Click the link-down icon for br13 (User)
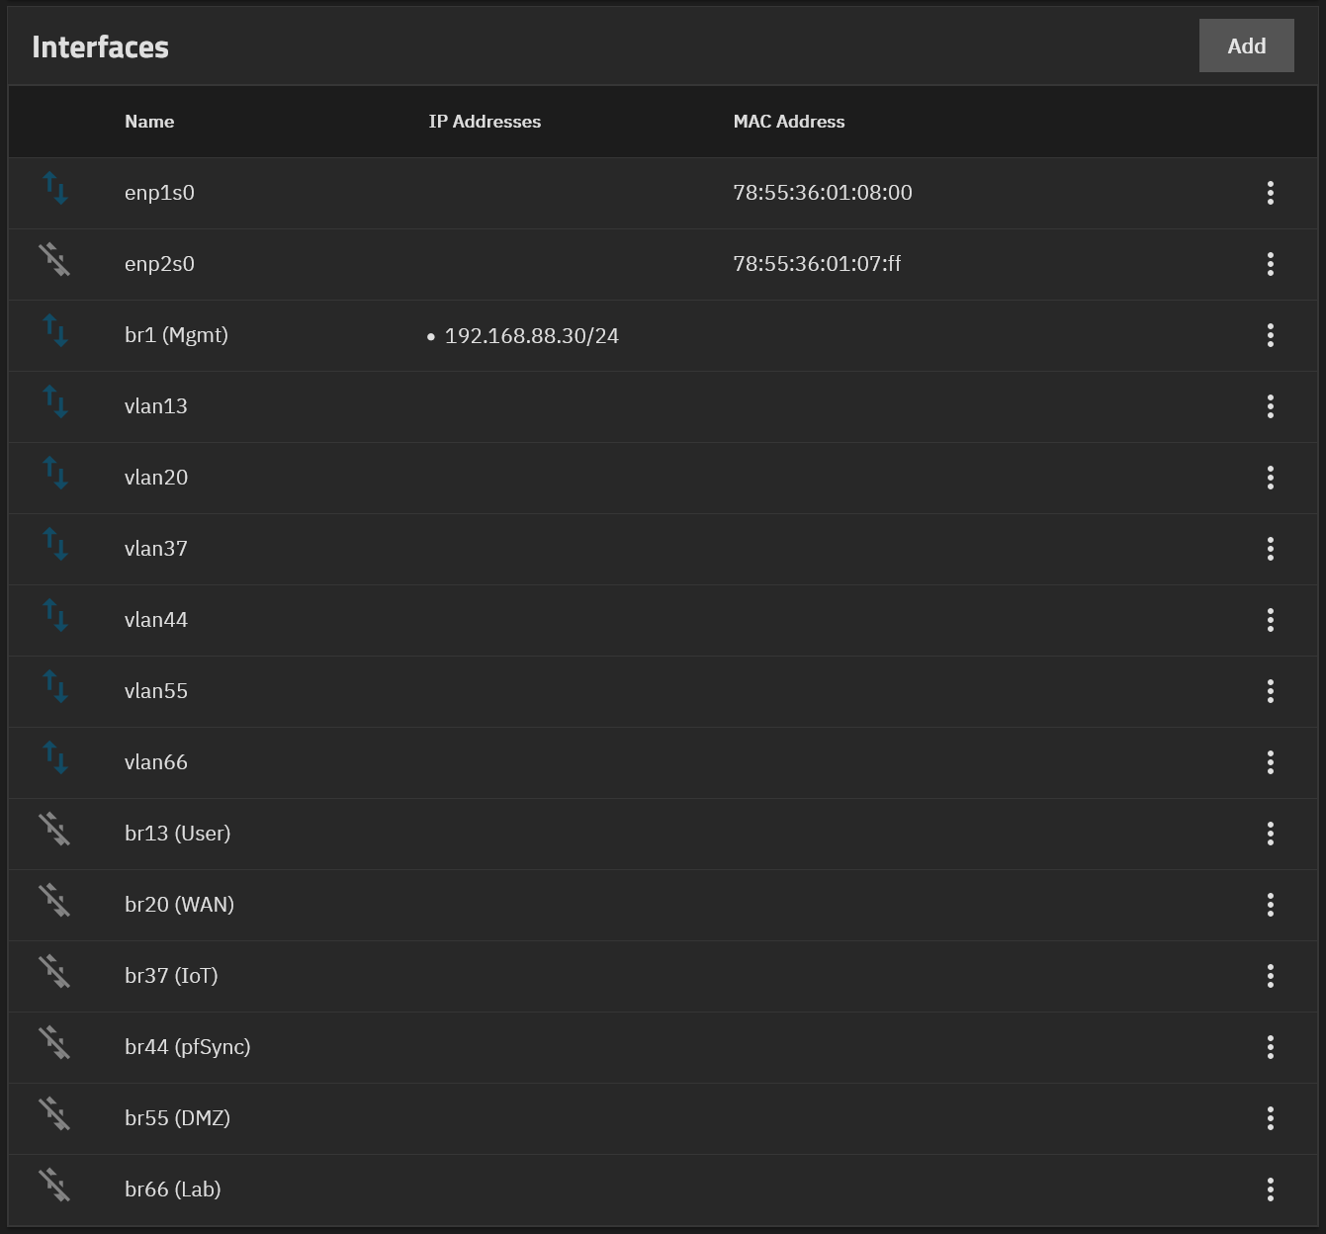1326x1234 pixels. pyautogui.click(x=55, y=830)
